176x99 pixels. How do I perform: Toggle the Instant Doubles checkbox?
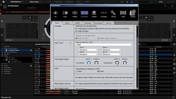coord(76,31)
